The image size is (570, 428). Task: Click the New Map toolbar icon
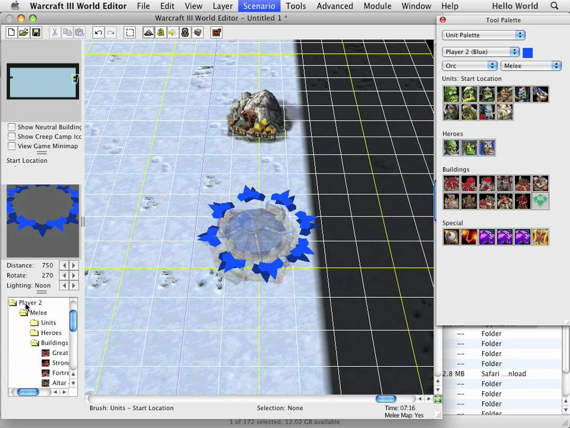11,33
